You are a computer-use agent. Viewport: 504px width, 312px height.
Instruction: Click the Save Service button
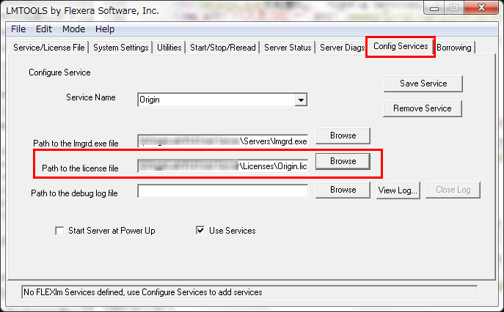pyautogui.click(x=423, y=83)
